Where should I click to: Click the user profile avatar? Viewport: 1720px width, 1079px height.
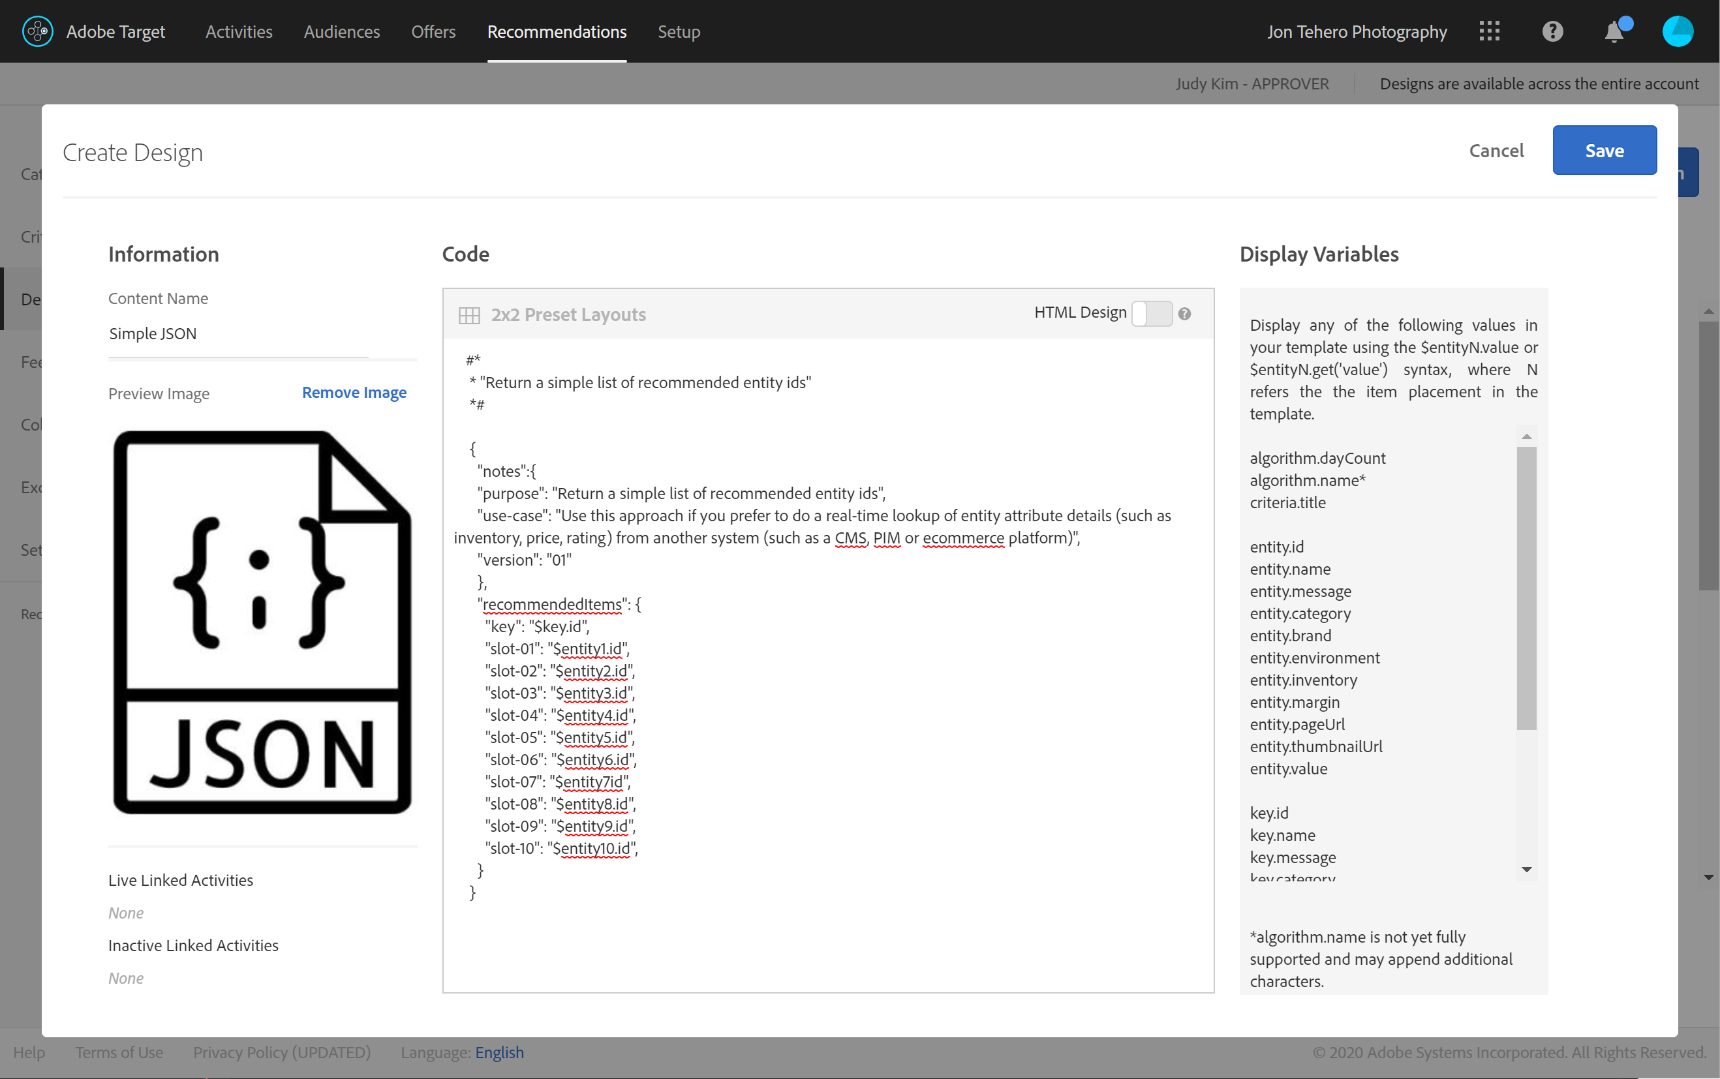click(x=1677, y=31)
